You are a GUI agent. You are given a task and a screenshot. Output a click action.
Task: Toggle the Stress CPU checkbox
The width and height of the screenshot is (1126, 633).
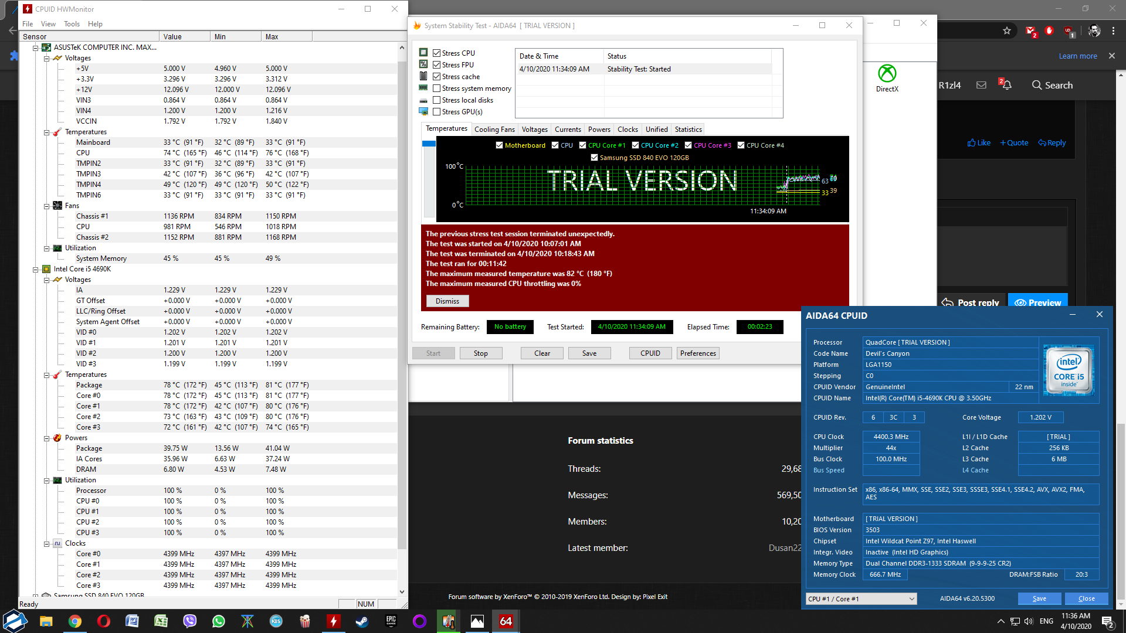(x=436, y=53)
